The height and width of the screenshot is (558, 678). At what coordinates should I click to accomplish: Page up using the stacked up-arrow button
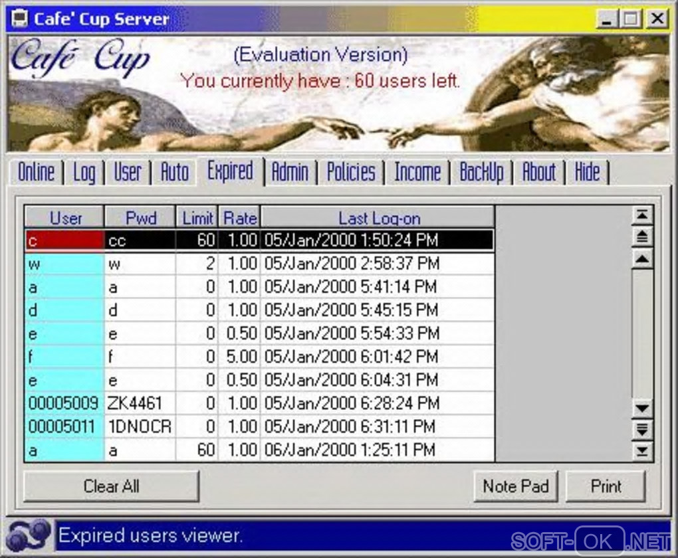[642, 236]
